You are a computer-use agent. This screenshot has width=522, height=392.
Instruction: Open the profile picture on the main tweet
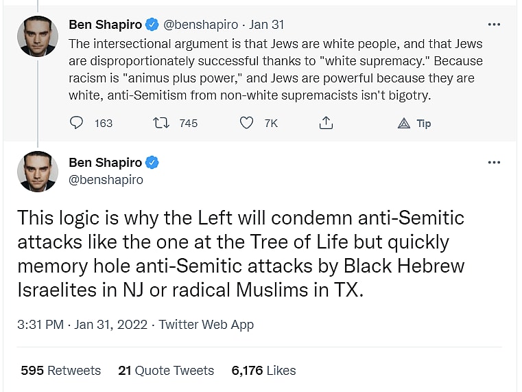[x=38, y=172]
